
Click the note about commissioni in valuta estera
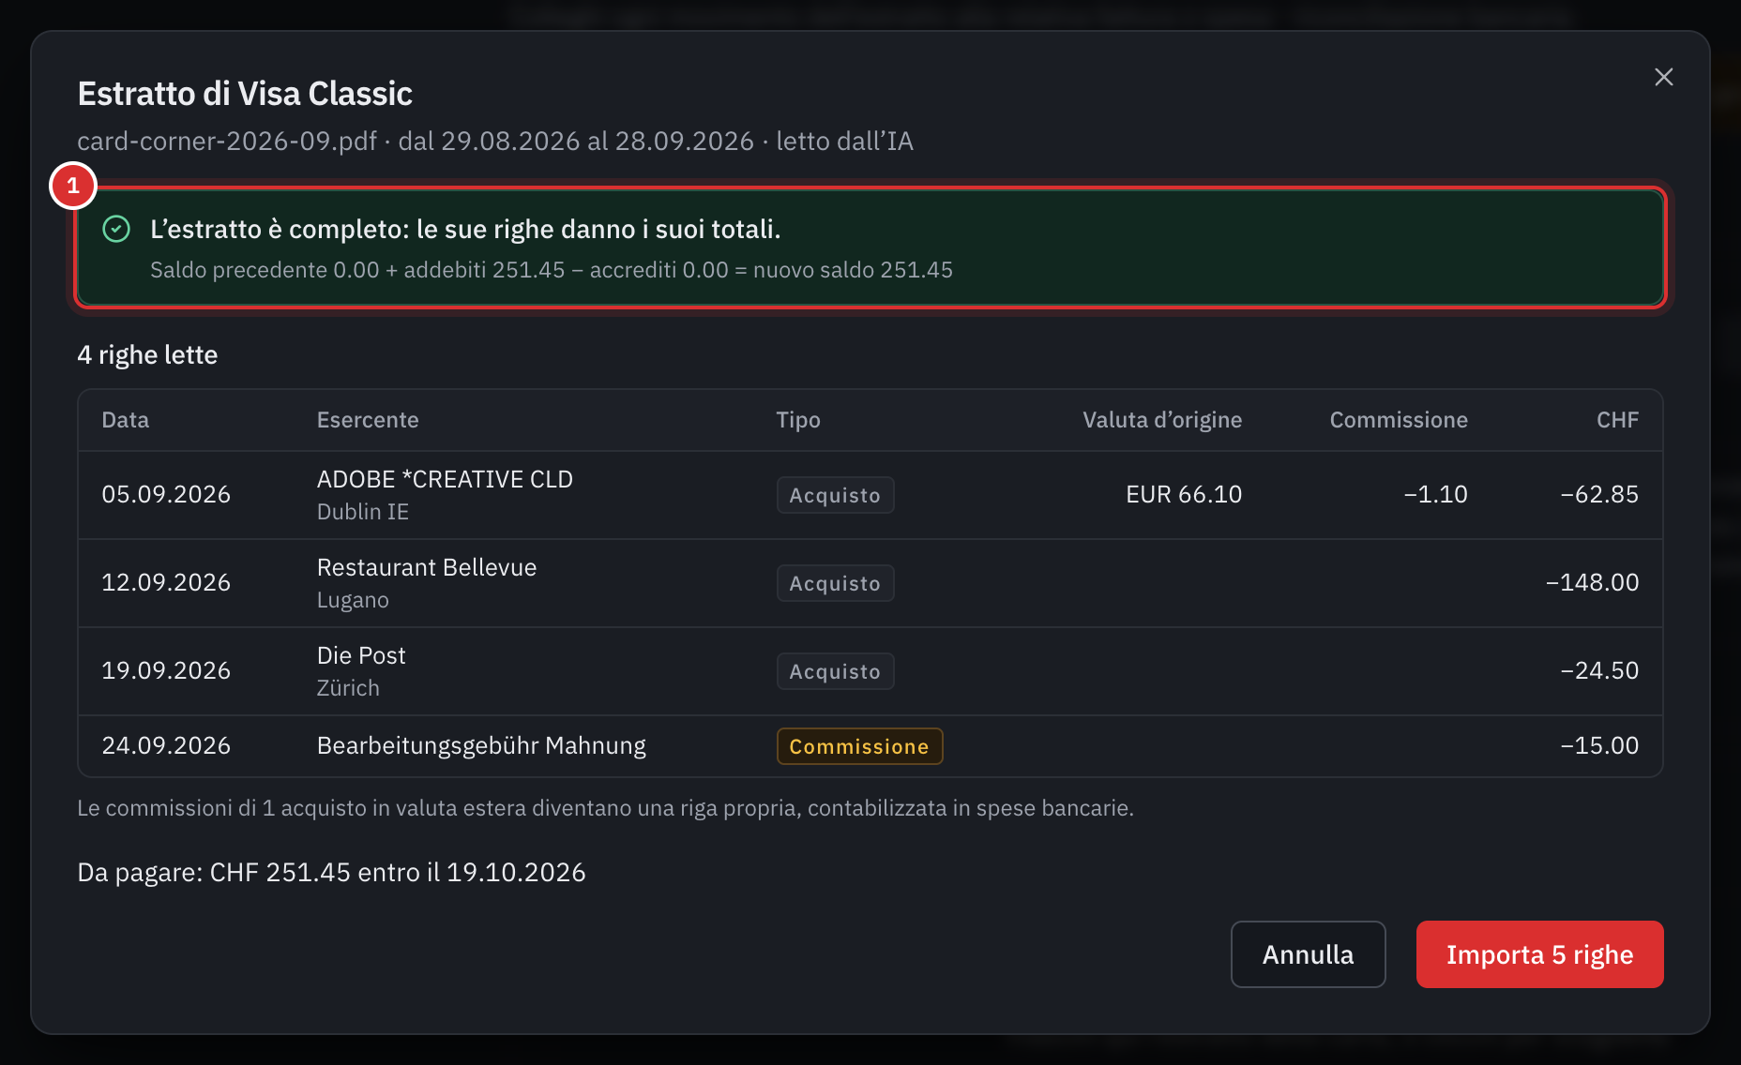coord(605,808)
